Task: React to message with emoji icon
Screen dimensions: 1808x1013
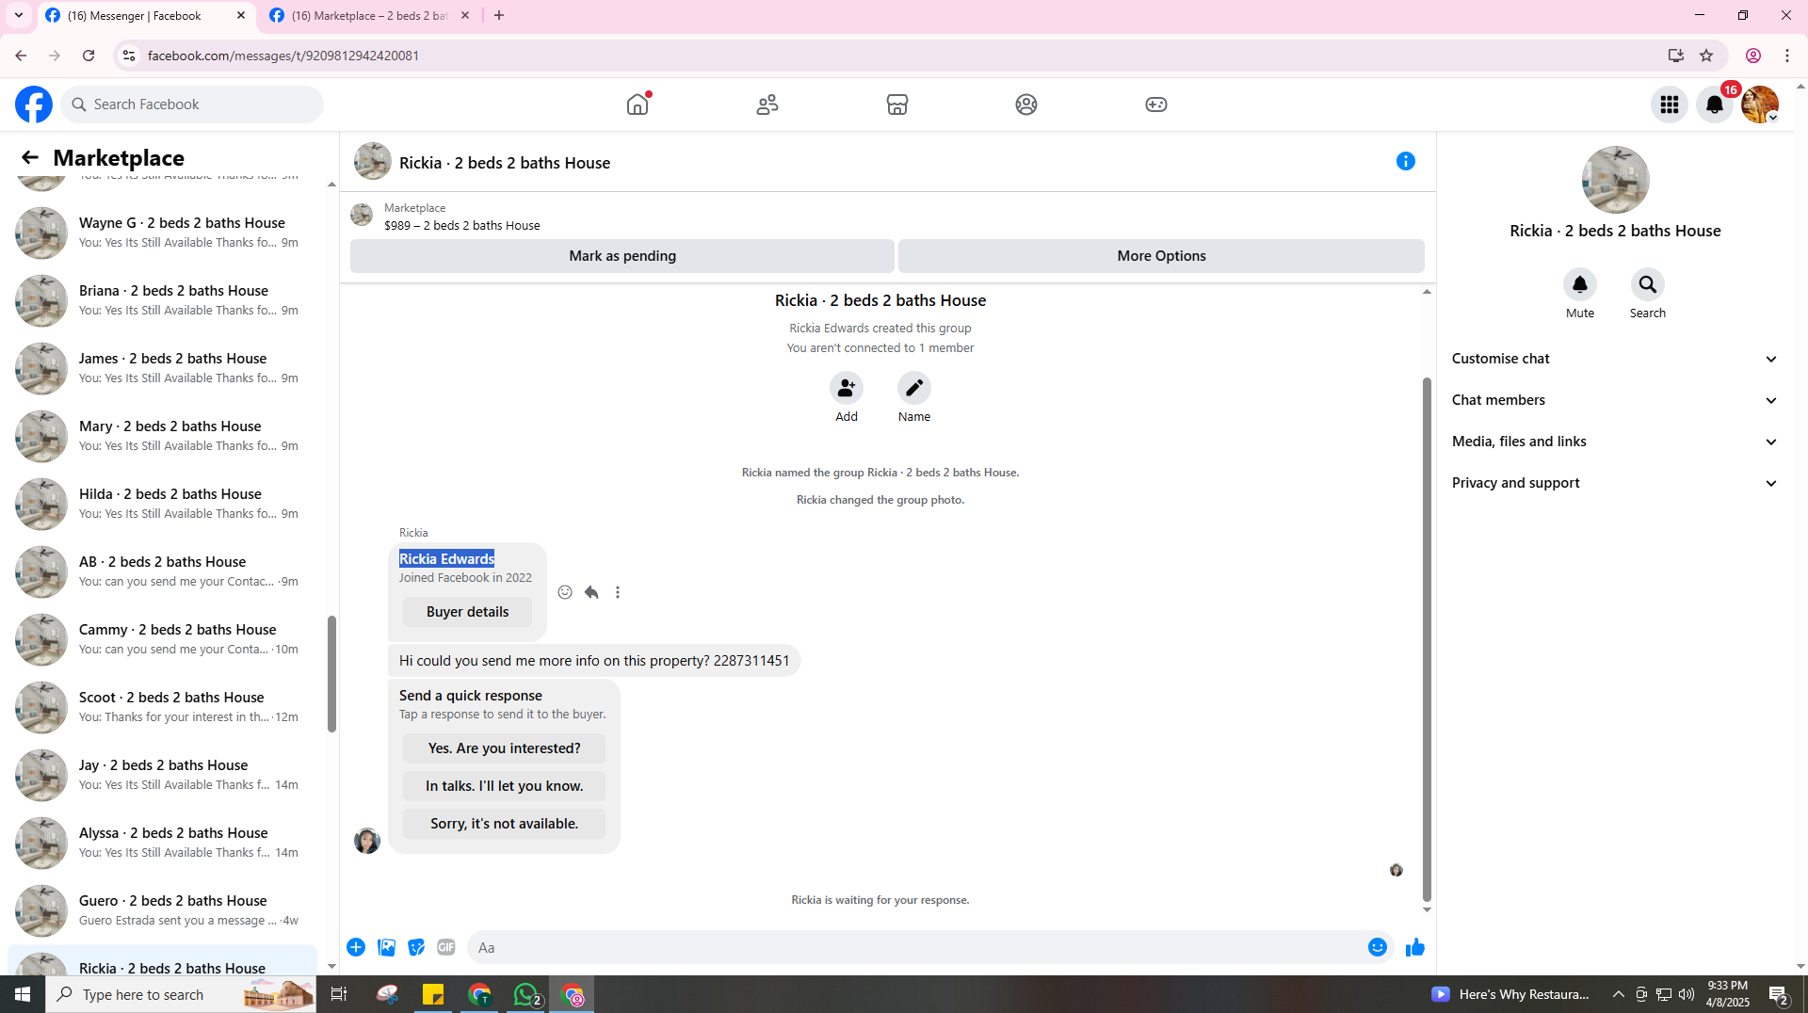Action: (565, 592)
